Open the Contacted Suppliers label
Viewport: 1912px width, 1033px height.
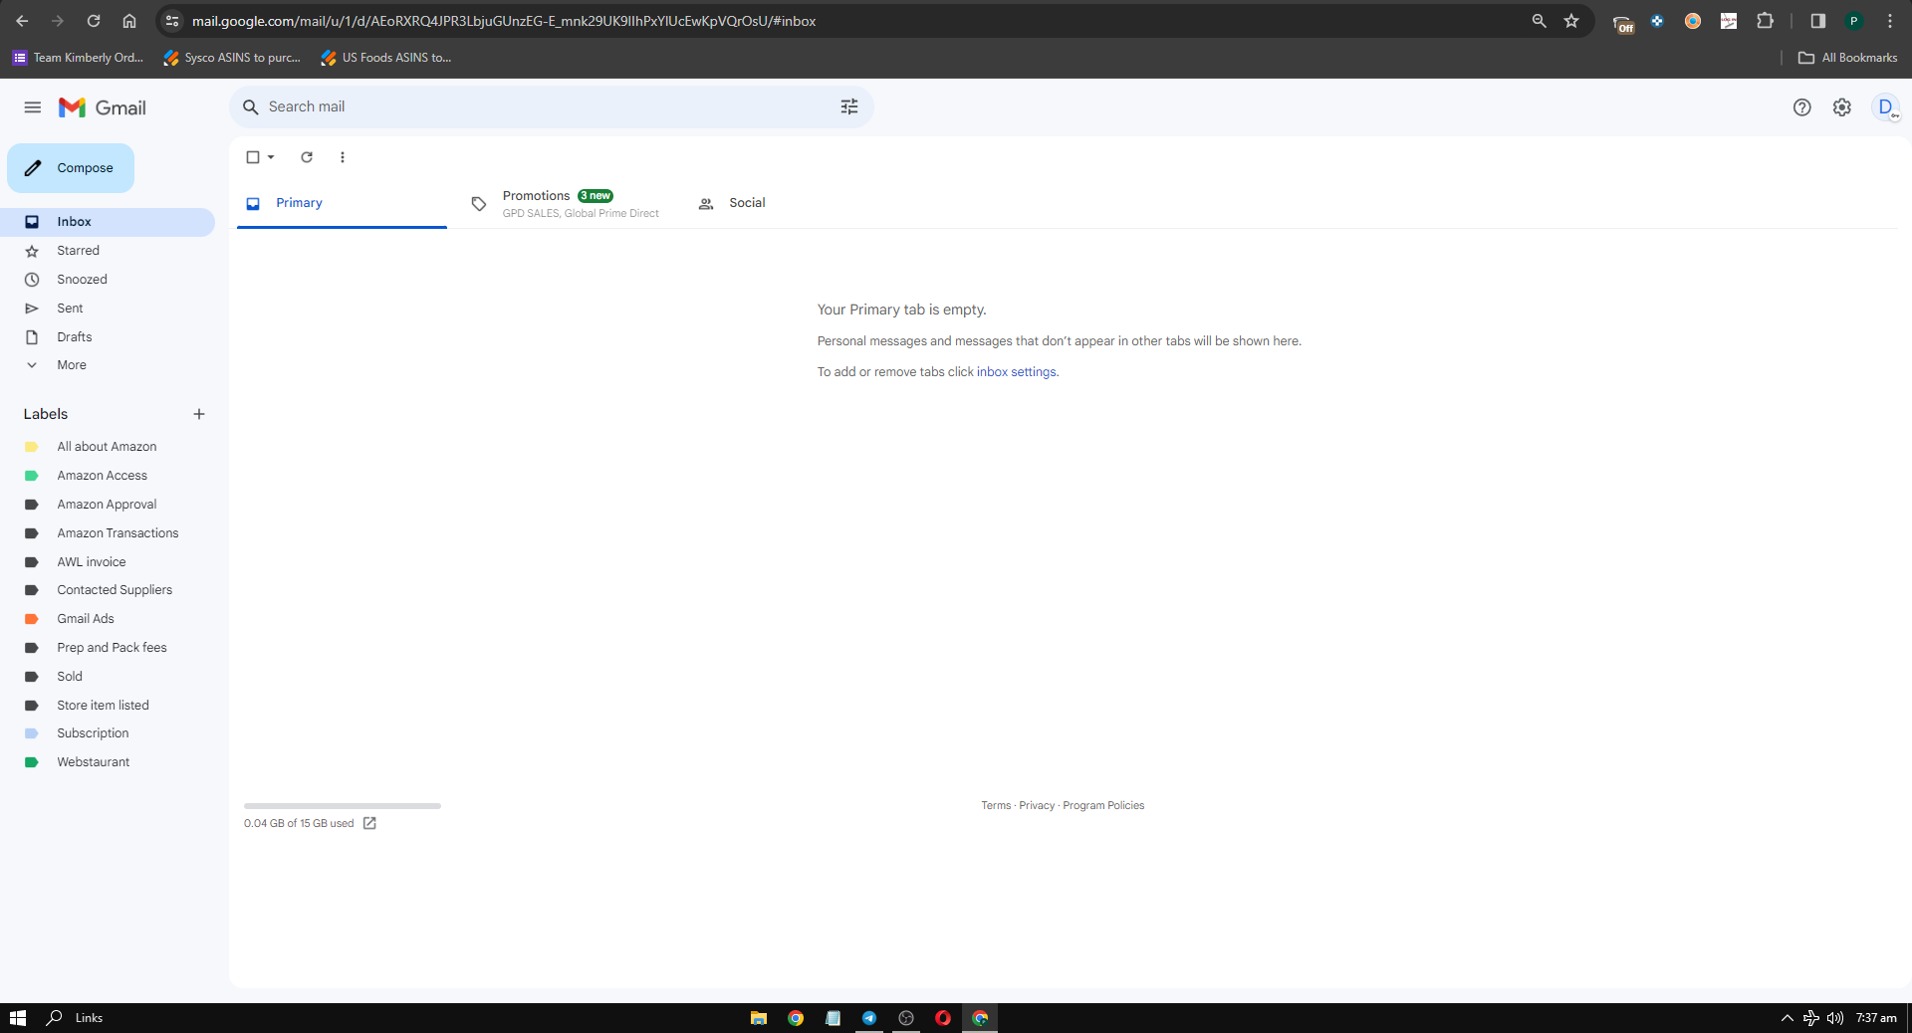tap(108, 590)
